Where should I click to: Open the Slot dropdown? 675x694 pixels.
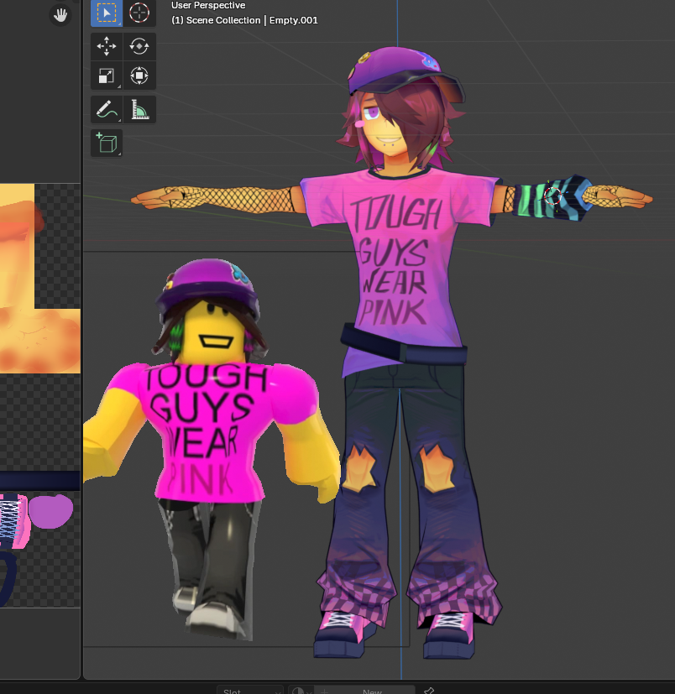[x=250, y=691]
